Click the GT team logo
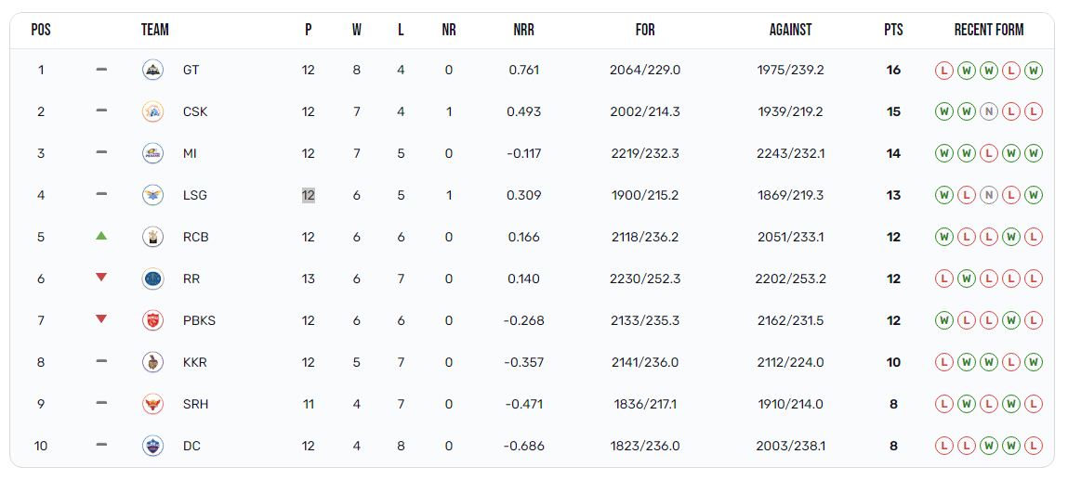Image resolution: width=1068 pixels, height=493 pixels. pos(152,70)
